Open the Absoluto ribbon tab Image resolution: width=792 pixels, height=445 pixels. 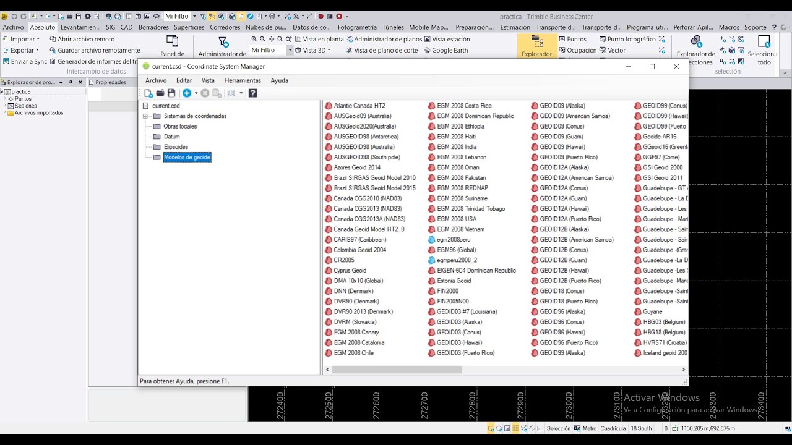43,27
